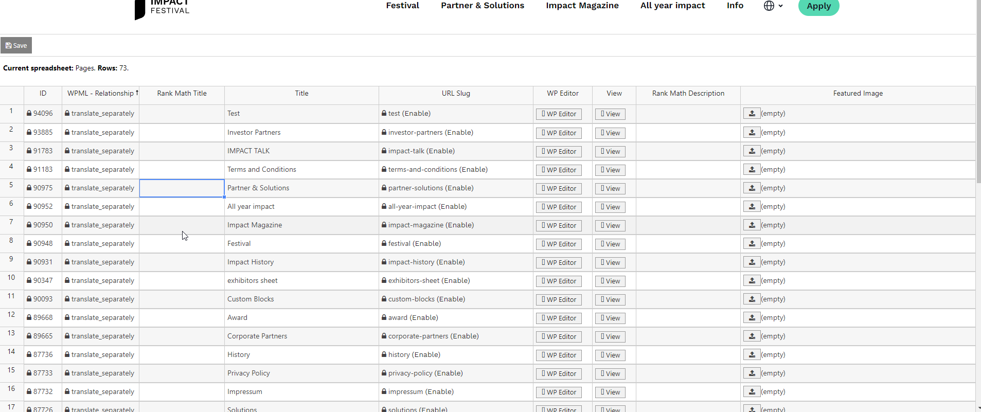
Task: Select Rank Math Description cell for Impact Magazine
Action: click(688, 225)
